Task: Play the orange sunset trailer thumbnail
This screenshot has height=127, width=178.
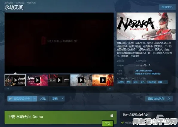Action: click(x=103, y=80)
